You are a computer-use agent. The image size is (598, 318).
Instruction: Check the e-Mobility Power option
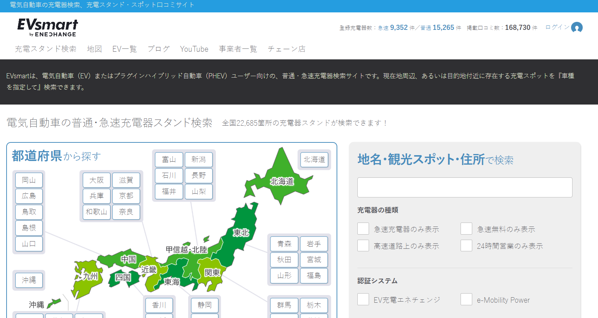(466, 299)
